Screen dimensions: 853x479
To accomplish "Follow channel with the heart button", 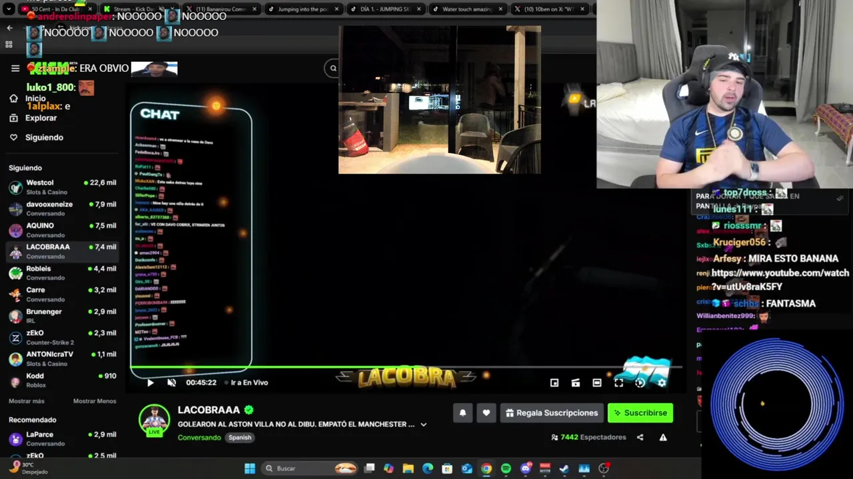I will pyautogui.click(x=486, y=413).
